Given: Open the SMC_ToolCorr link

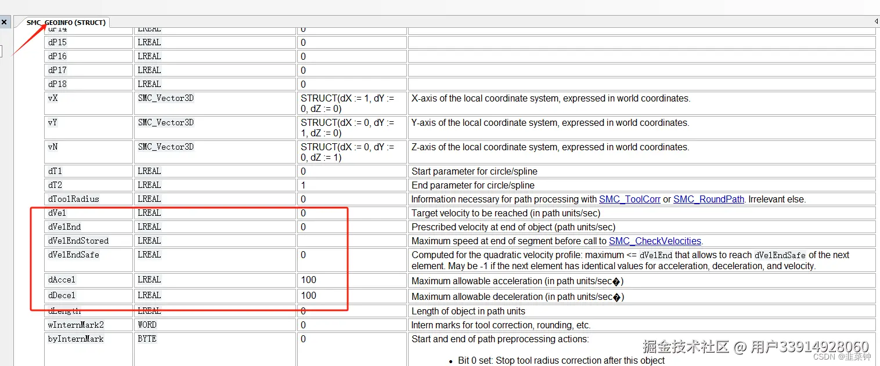Looking at the screenshot, I should [x=630, y=199].
